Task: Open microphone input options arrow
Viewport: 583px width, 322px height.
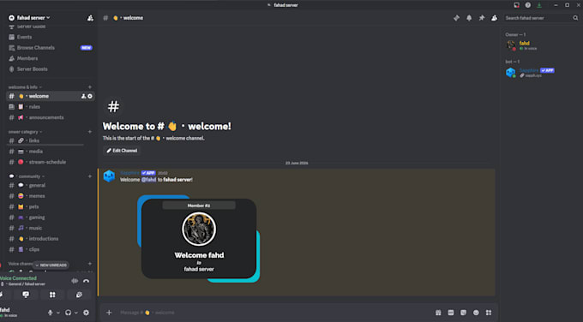Action: click(58, 313)
